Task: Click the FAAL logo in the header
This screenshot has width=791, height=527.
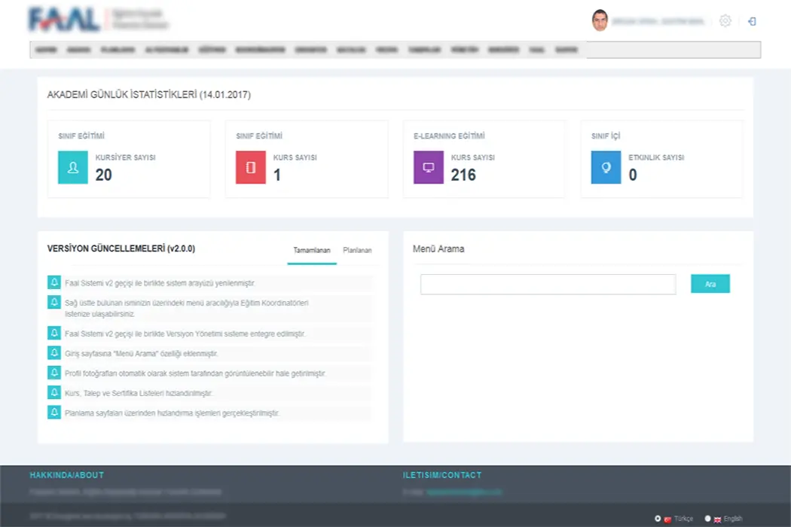Action: pos(64,20)
